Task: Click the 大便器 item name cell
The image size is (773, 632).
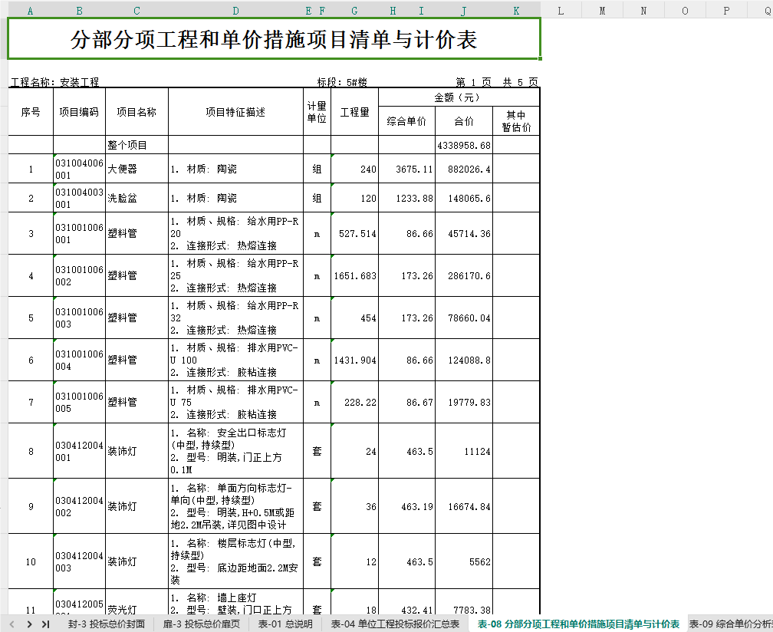Action: [137, 169]
